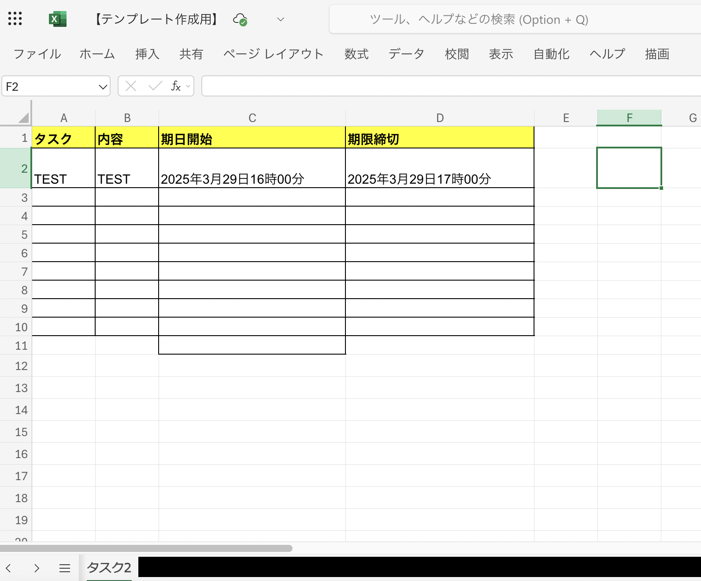Click the insert function fx icon

176,86
